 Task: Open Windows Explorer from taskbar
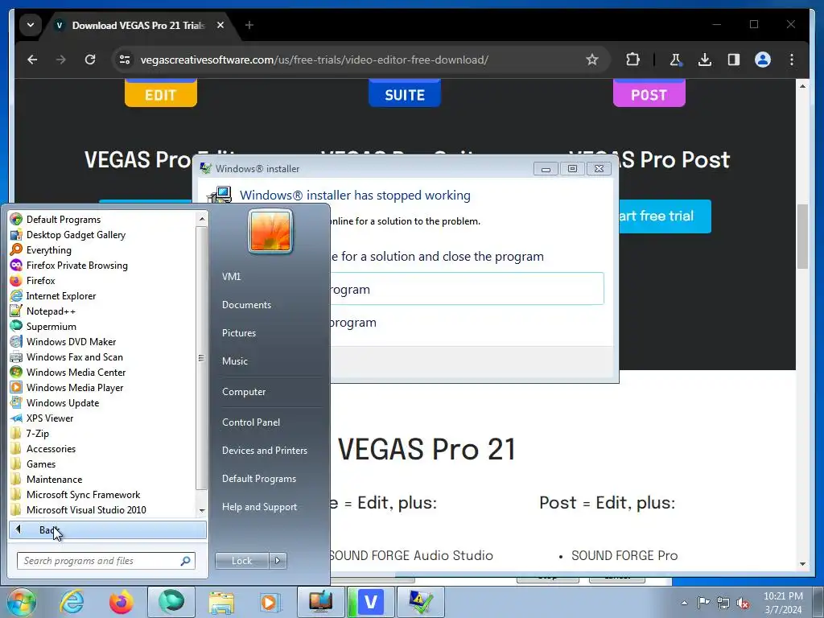(221, 602)
